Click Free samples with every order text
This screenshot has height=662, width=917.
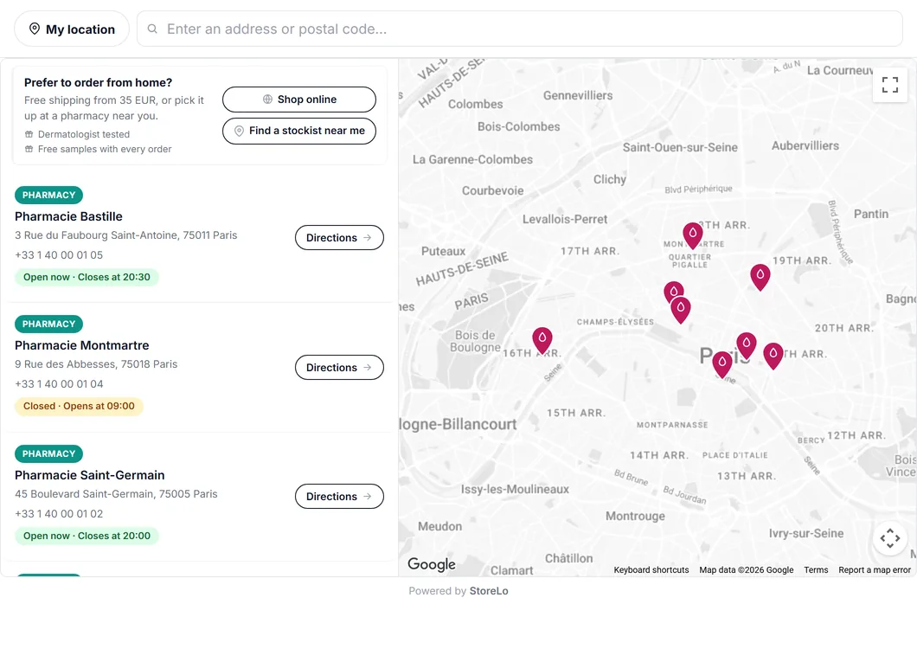click(105, 149)
